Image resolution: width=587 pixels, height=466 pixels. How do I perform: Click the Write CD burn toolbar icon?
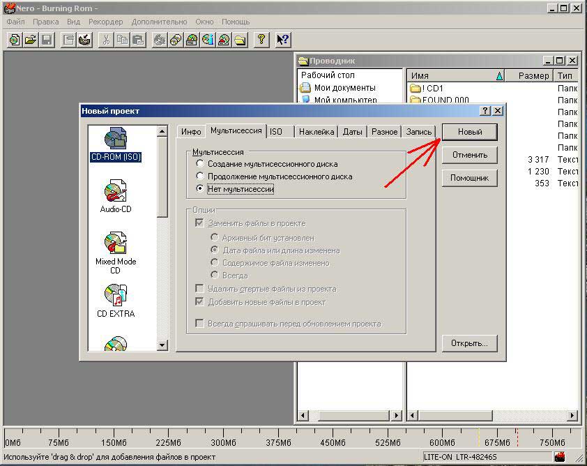click(85, 39)
